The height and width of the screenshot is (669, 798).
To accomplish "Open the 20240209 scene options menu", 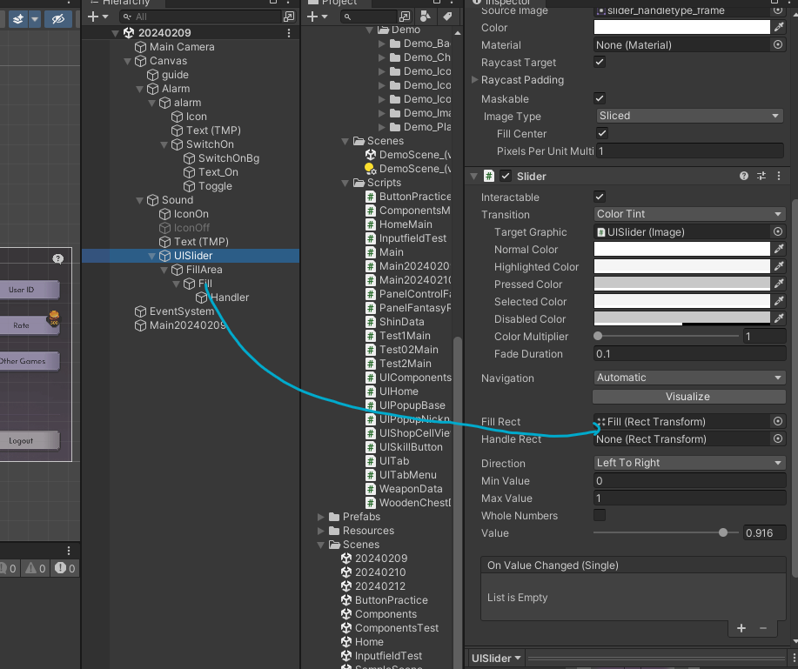I will coord(289,33).
